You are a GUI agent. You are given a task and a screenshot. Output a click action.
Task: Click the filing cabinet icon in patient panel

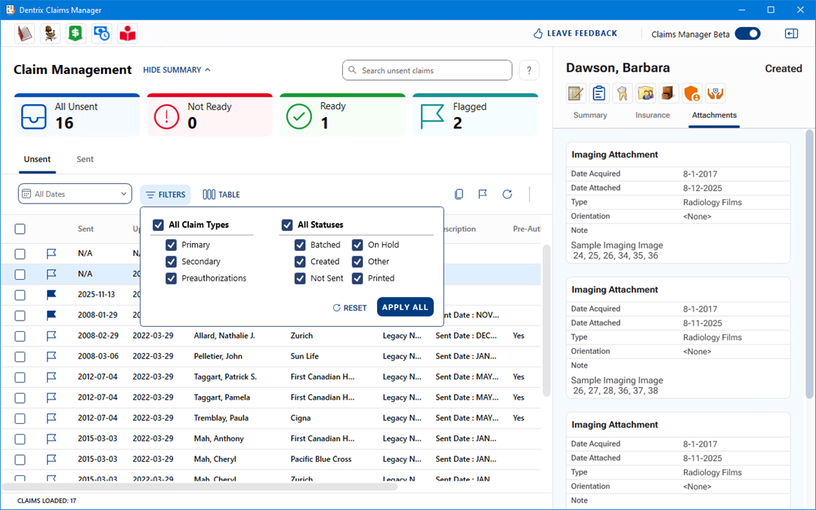[669, 94]
